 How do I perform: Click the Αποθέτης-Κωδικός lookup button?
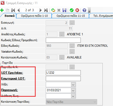[x=62, y=34]
